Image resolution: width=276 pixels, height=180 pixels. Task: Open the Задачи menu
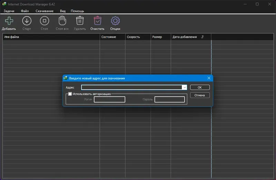9,11
